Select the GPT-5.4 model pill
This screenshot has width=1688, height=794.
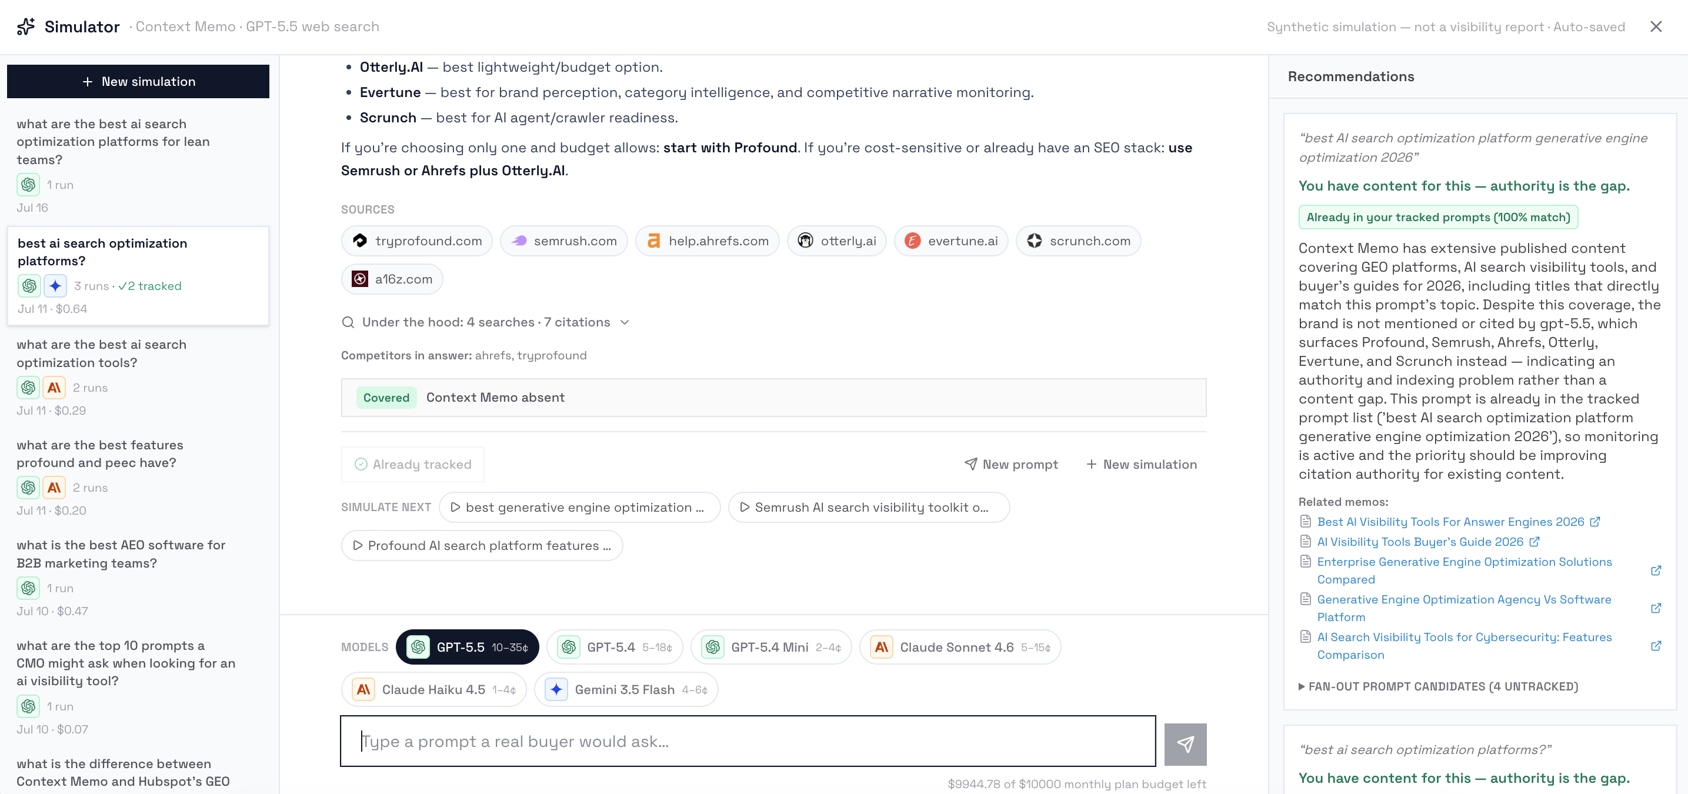coord(615,646)
